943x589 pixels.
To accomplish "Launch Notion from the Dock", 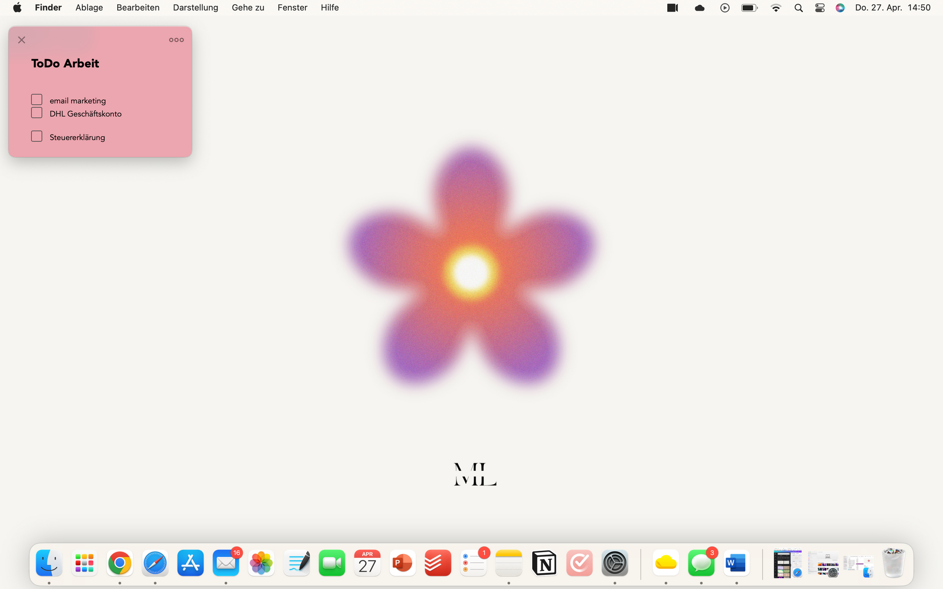I will tap(544, 563).
